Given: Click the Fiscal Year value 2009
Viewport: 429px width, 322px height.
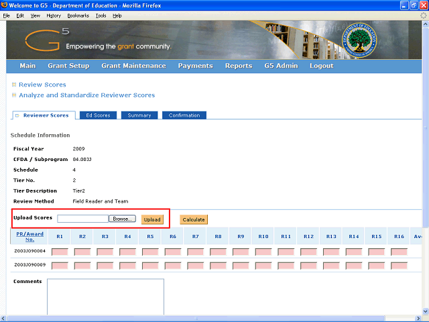Looking at the screenshot, I should (x=79, y=149).
